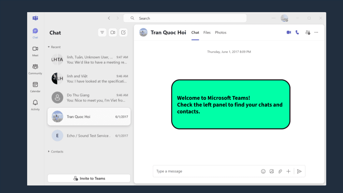The width and height of the screenshot is (343, 193).
Task: Click Do Thu Giang's avatar
Action: pyautogui.click(x=57, y=98)
